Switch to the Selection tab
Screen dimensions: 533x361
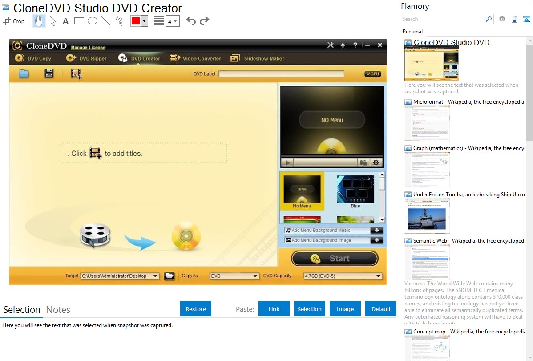click(22, 310)
